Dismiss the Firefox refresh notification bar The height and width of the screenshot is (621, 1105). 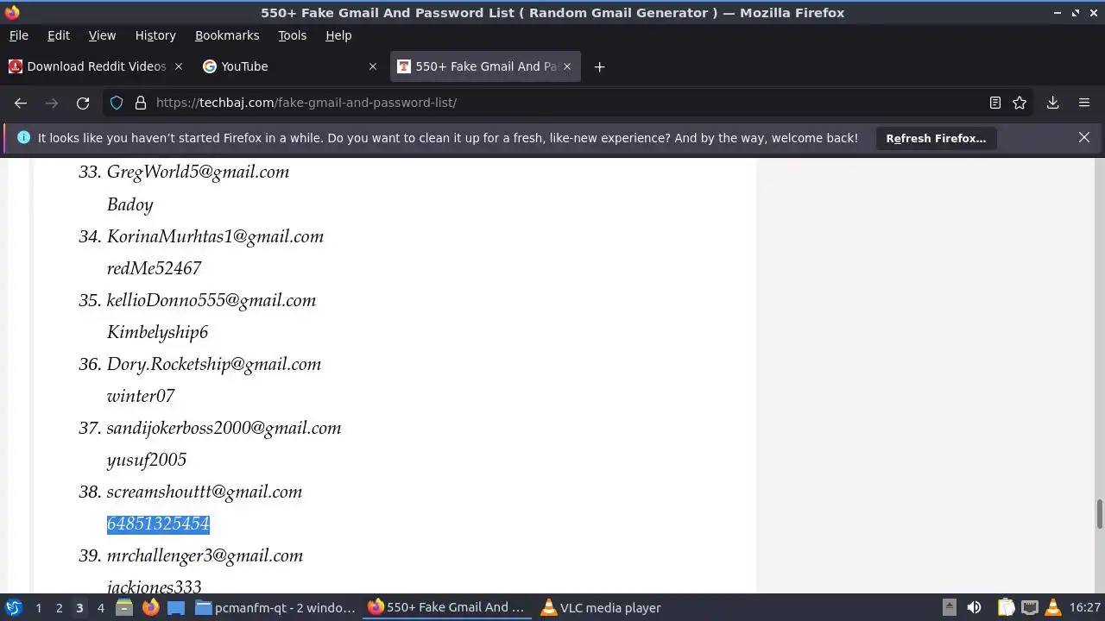1084,138
